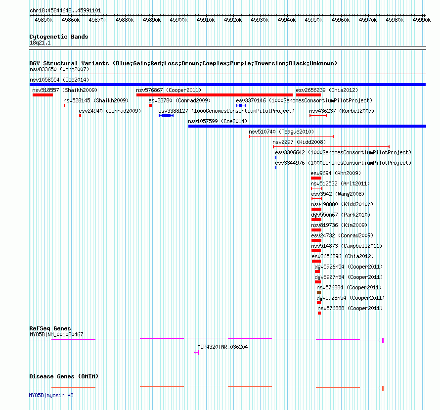The image size is (440, 410).
Task: Select nsv510740 (Teague2010) red span line
Action: (292, 137)
